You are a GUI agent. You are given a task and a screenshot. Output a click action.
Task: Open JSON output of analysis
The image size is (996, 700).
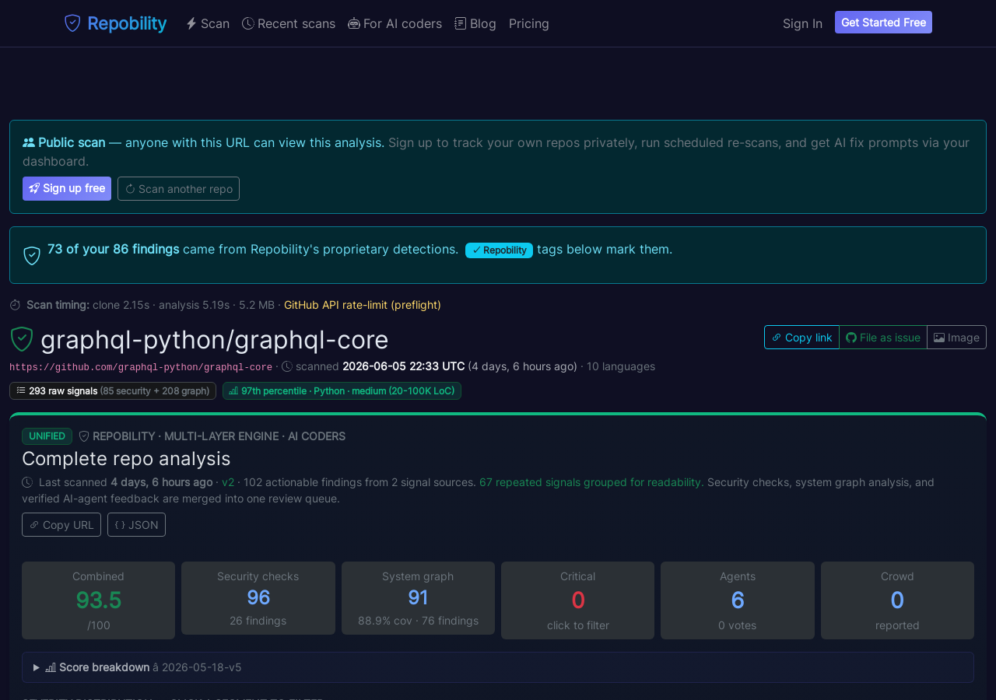(x=136, y=525)
